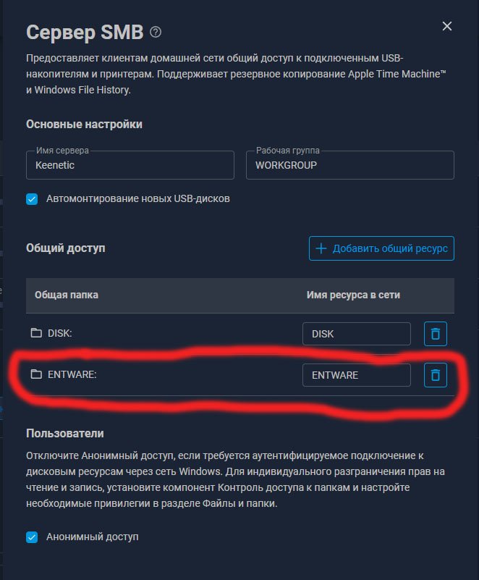Viewport: 479px width, 580px height.
Task: Close the SMB server dialog
Action: [447, 26]
